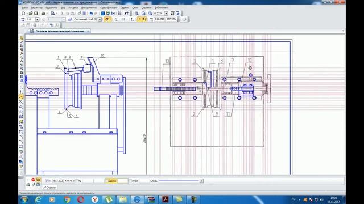Open the Файл menu

25,7
